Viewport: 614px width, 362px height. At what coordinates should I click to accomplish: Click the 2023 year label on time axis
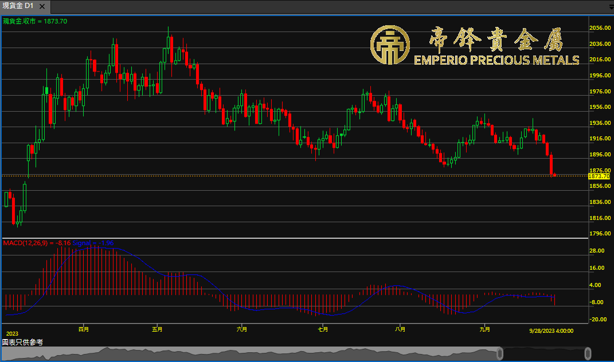(12, 333)
